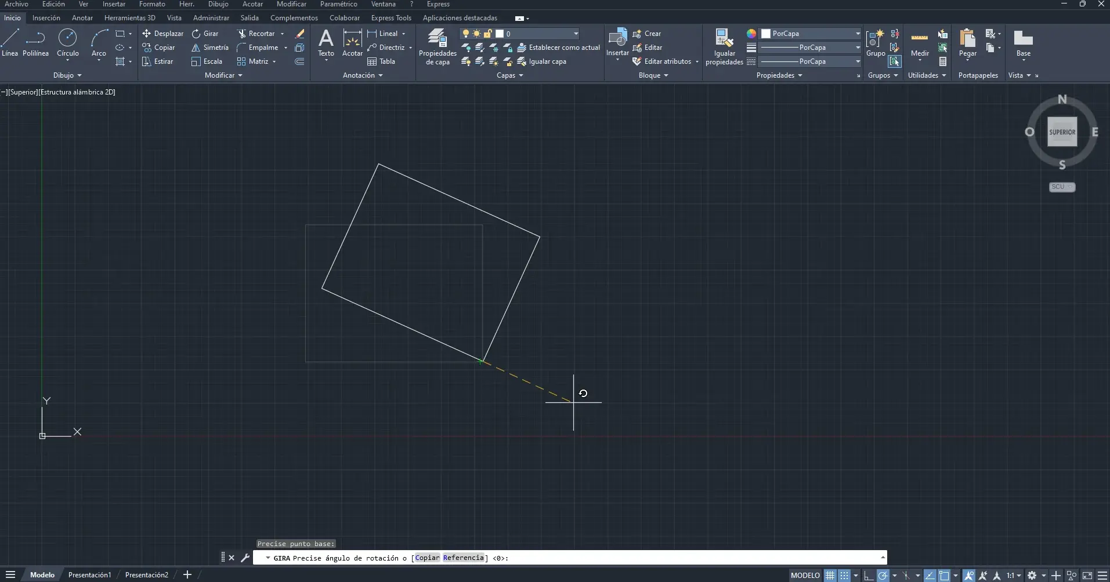The width and height of the screenshot is (1110, 582).
Task: Apply Igualar capa
Action: click(544, 61)
